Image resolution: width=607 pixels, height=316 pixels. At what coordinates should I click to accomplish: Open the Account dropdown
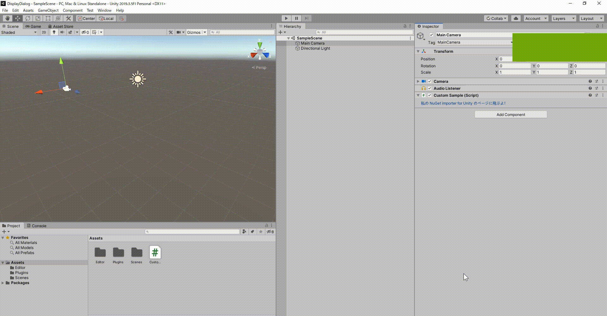(x=536, y=18)
